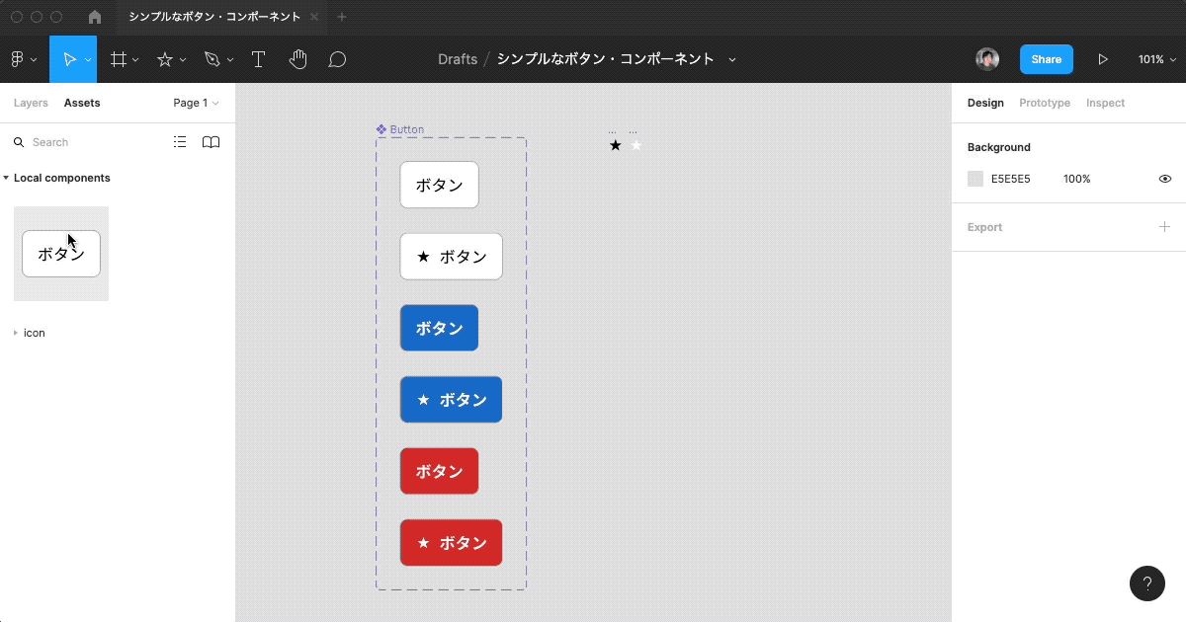Click the Share button
This screenshot has height=622, width=1186.
click(x=1046, y=59)
